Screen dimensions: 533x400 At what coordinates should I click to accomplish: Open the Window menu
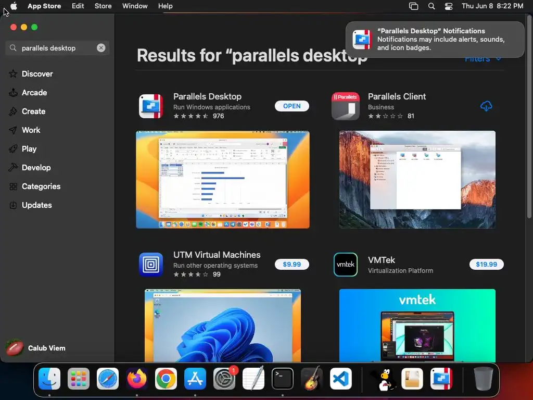[x=135, y=6]
